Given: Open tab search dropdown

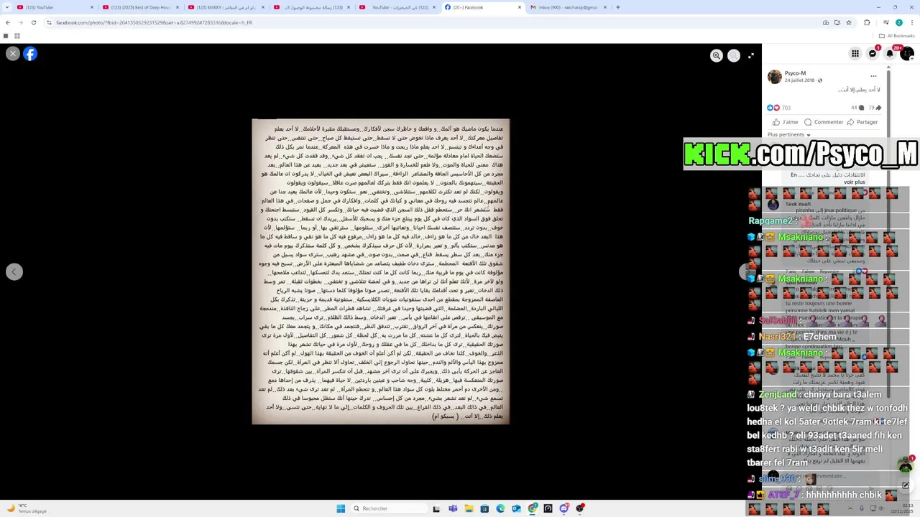Looking at the screenshot, I should click(6, 7).
